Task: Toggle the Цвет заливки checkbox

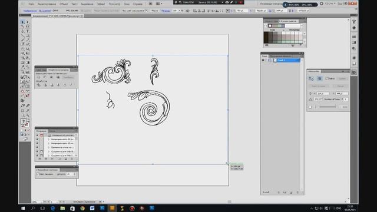Action: (x=38, y=174)
